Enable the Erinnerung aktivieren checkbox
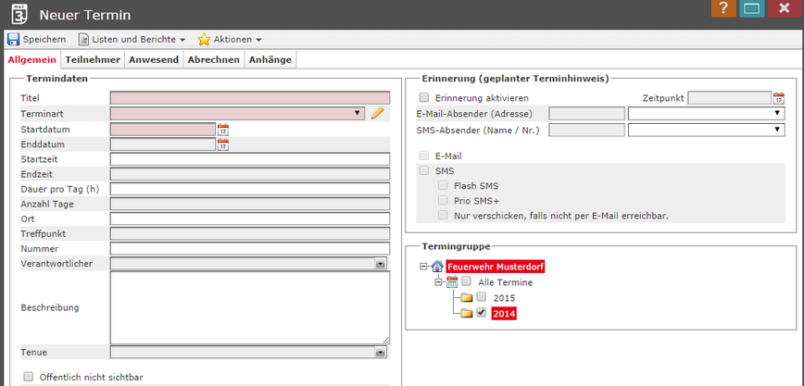 (x=424, y=97)
